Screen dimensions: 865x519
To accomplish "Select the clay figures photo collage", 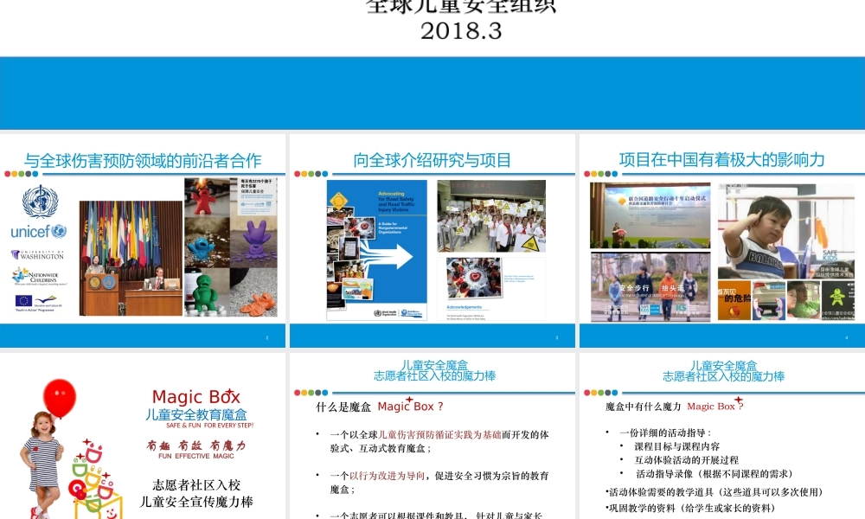I will coord(230,247).
